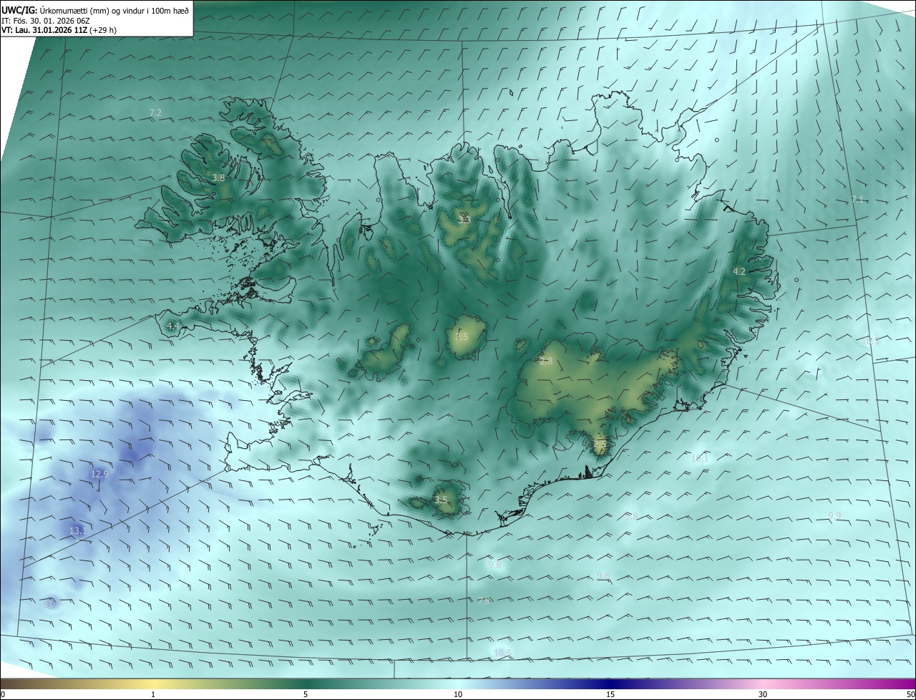Click the initial time 'IT: Fös. 30. 01. 2026 06Z'
This screenshot has height=700, width=916.
click(47, 21)
